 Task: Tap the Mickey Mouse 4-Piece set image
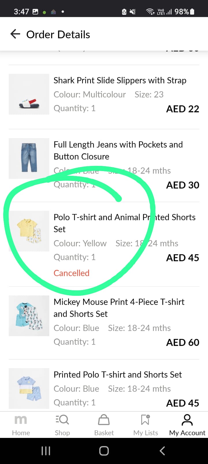click(29, 316)
